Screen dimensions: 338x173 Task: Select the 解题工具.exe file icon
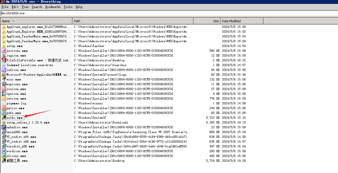coord(4,161)
